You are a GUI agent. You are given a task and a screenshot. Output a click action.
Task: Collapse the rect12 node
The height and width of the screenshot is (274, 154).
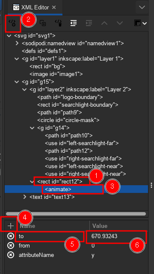[32, 182]
